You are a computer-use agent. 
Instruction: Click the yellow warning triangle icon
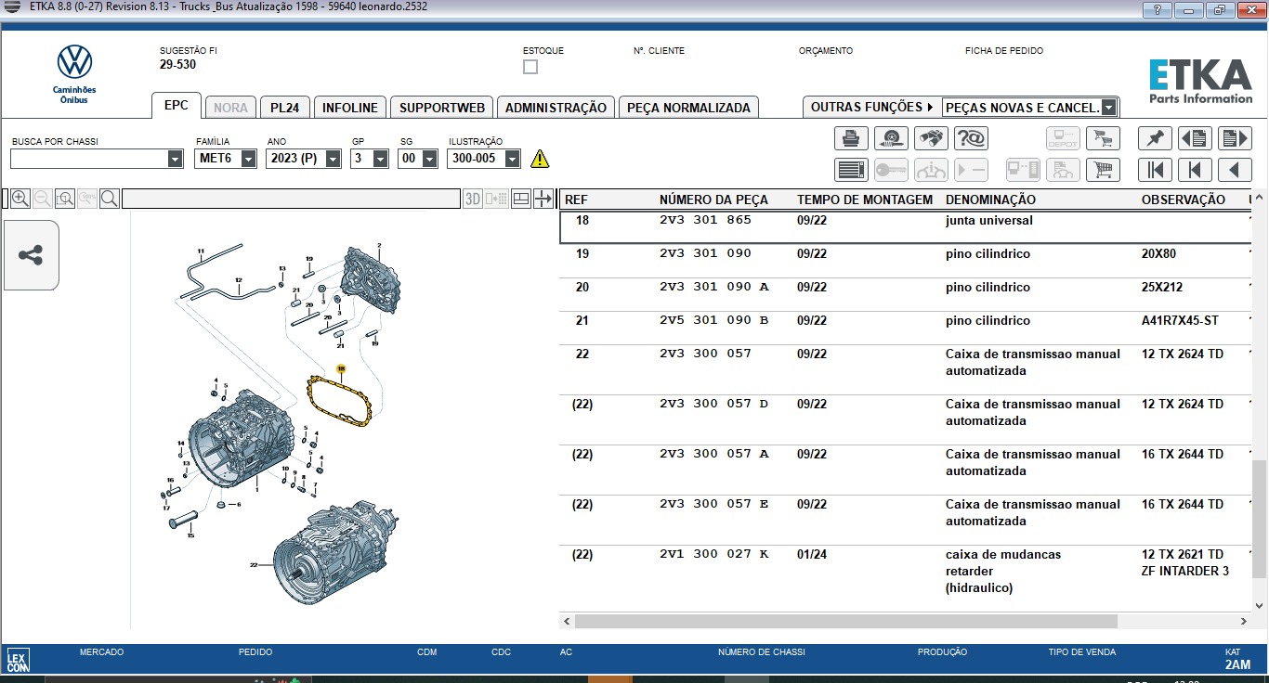click(540, 159)
